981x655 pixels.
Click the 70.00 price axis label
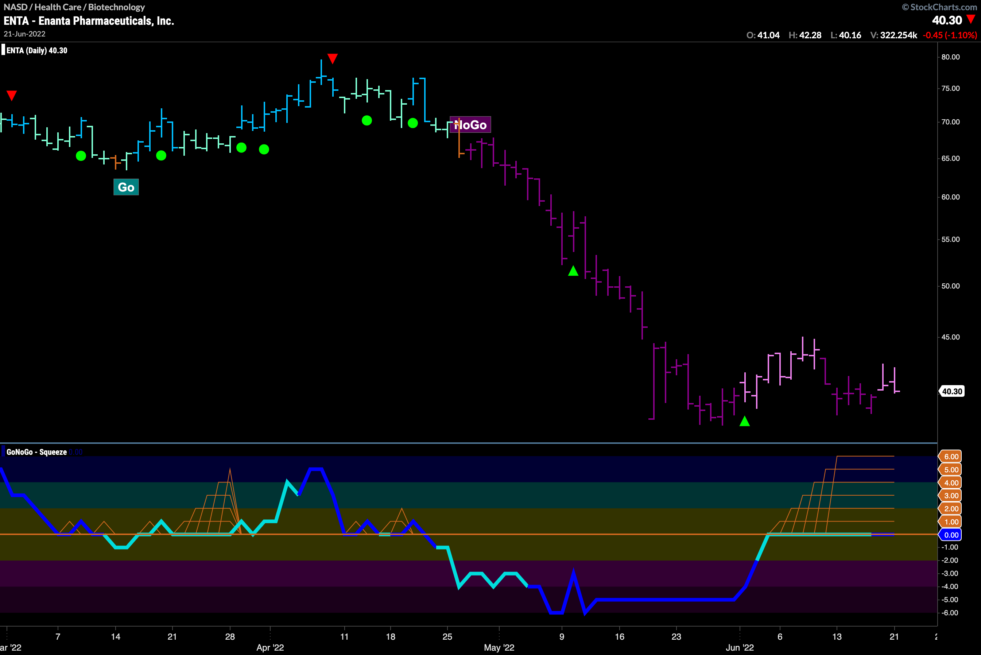click(950, 122)
